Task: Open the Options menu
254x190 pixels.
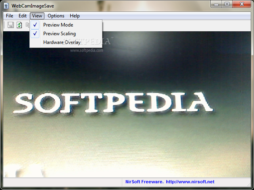Action: [x=56, y=16]
